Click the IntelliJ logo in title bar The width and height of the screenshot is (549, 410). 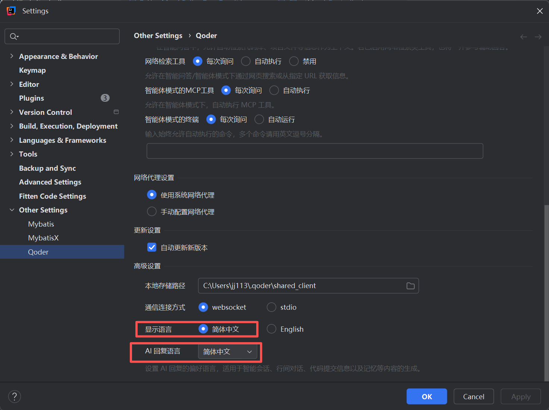click(11, 11)
